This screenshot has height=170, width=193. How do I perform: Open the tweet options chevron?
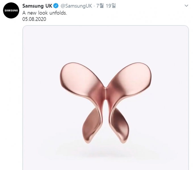pyautogui.click(x=186, y=6)
